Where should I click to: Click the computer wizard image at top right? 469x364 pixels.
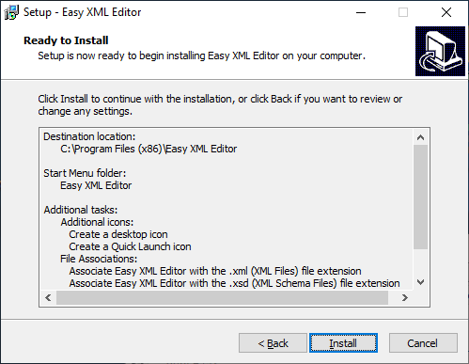click(x=440, y=51)
